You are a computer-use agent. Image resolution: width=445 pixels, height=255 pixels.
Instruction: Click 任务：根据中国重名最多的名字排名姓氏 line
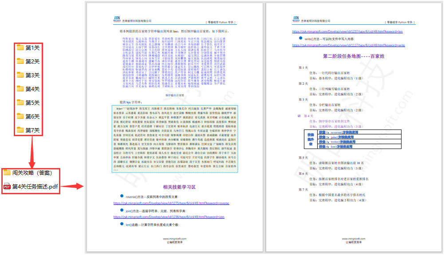point(338,195)
